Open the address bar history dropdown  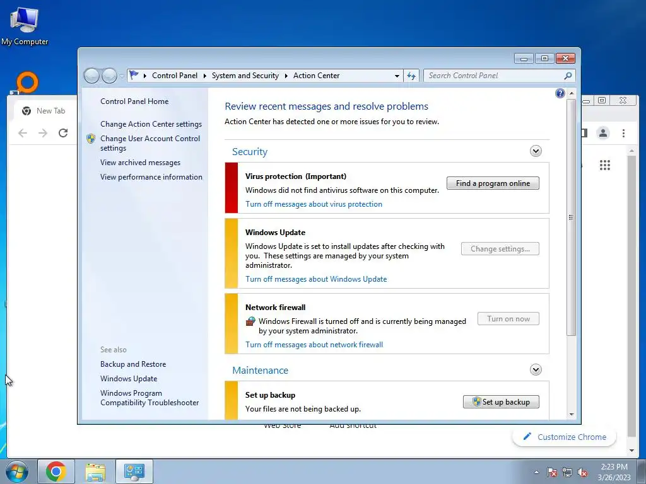(x=397, y=76)
